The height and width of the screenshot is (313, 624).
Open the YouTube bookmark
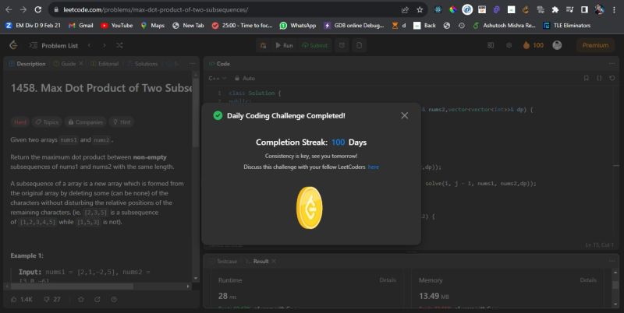point(116,26)
